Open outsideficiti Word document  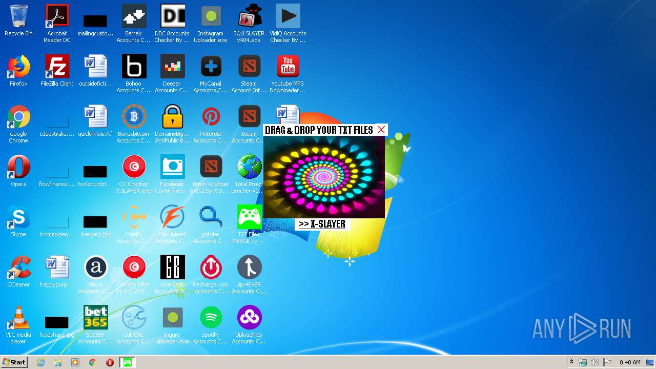point(95,67)
